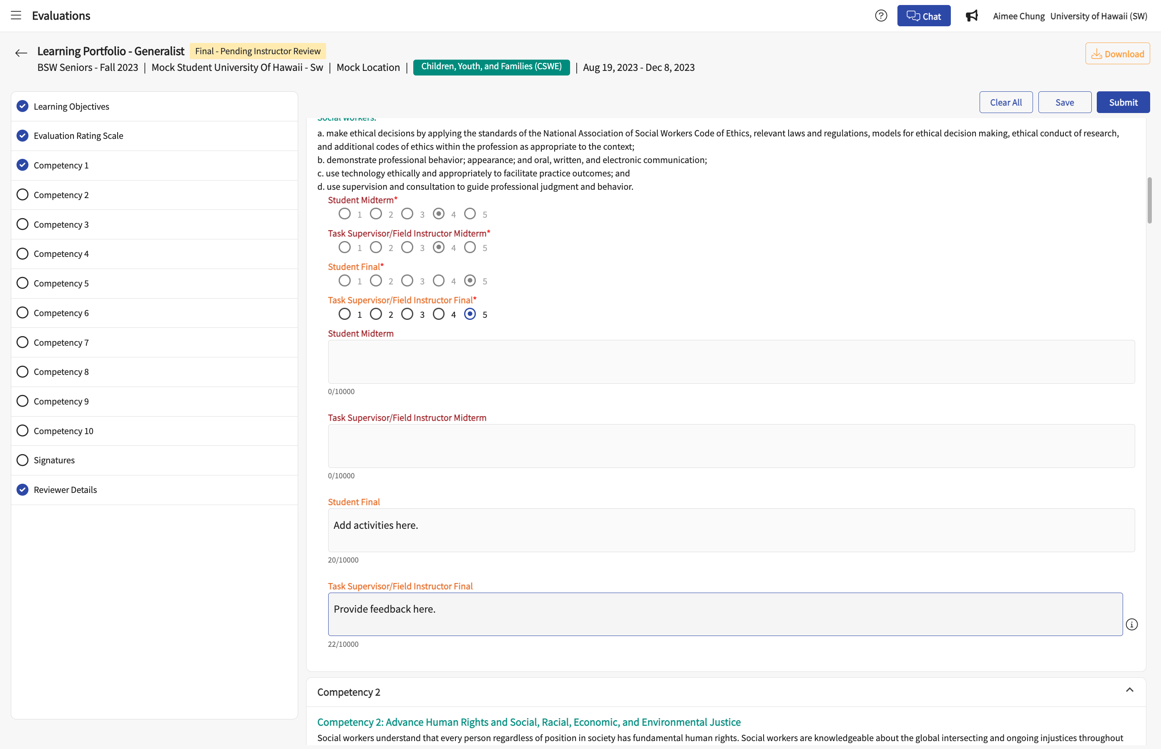Select rating 1 for Task Supervisor/Field Instructor Final
Image resolution: width=1161 pixels, height=749 pixels.
[x=344, y=314]
